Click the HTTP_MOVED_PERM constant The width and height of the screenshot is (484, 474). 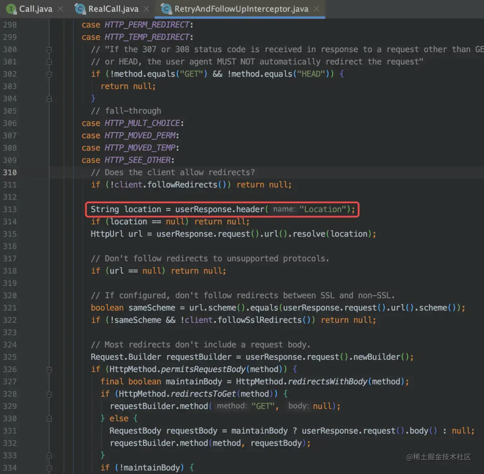pos(140,136)
